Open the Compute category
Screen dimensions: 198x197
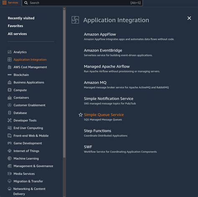20,90
